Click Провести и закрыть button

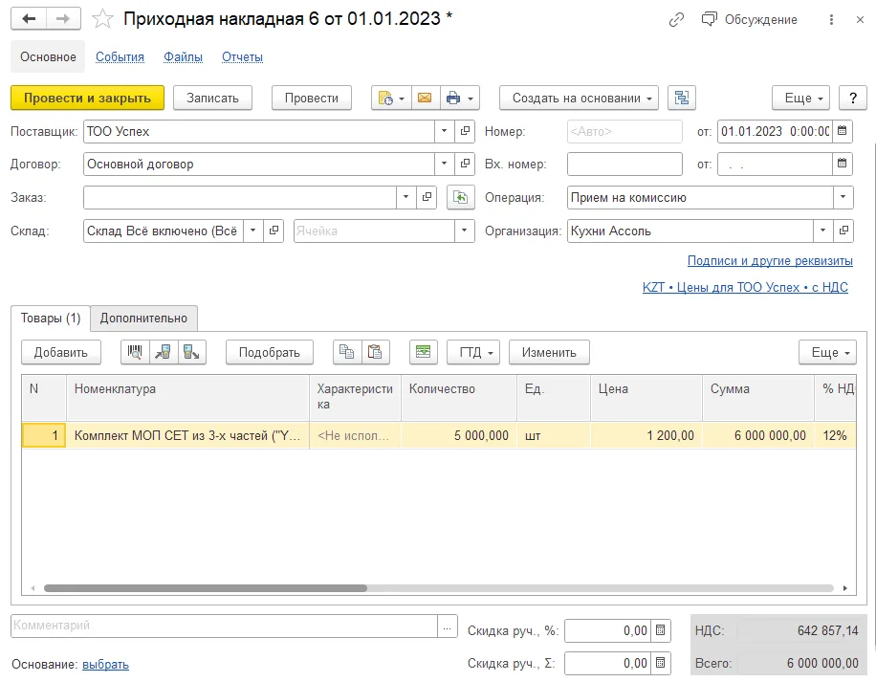click(x=87, y=99)
